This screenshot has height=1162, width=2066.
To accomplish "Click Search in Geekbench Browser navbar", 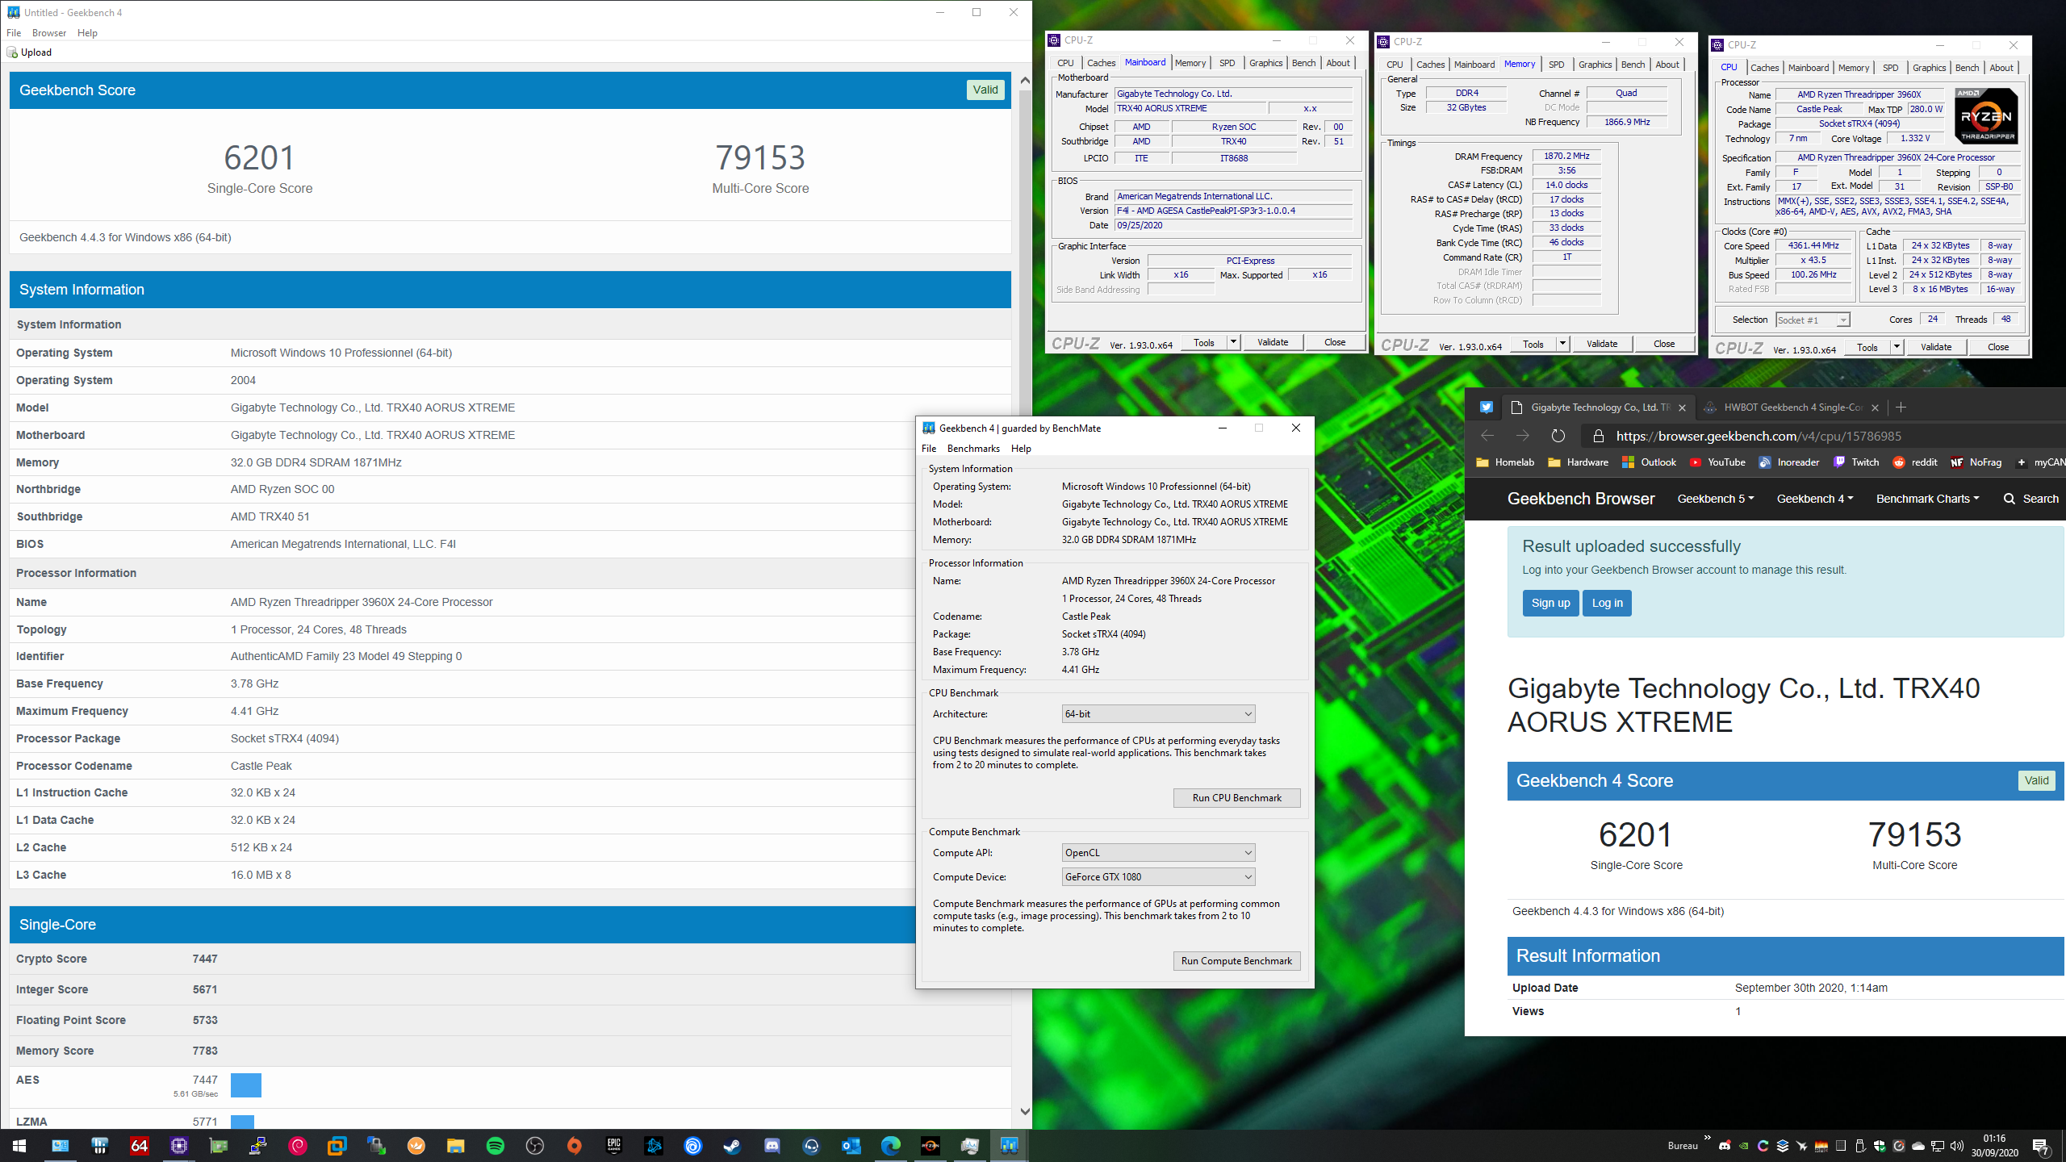I will [x=2030, y=499].
